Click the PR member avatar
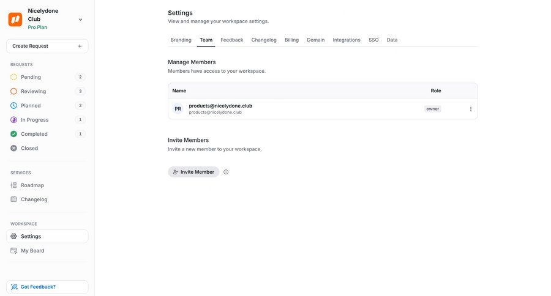The image size is (551, 296). 178,109
